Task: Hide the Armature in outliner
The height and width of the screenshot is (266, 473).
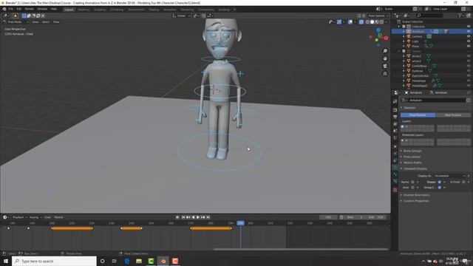Action: pos(469,31)
